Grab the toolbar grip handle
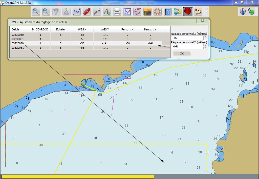Image resolution: width=259 pixels, height=179 pixels. (x=207, y=12)
